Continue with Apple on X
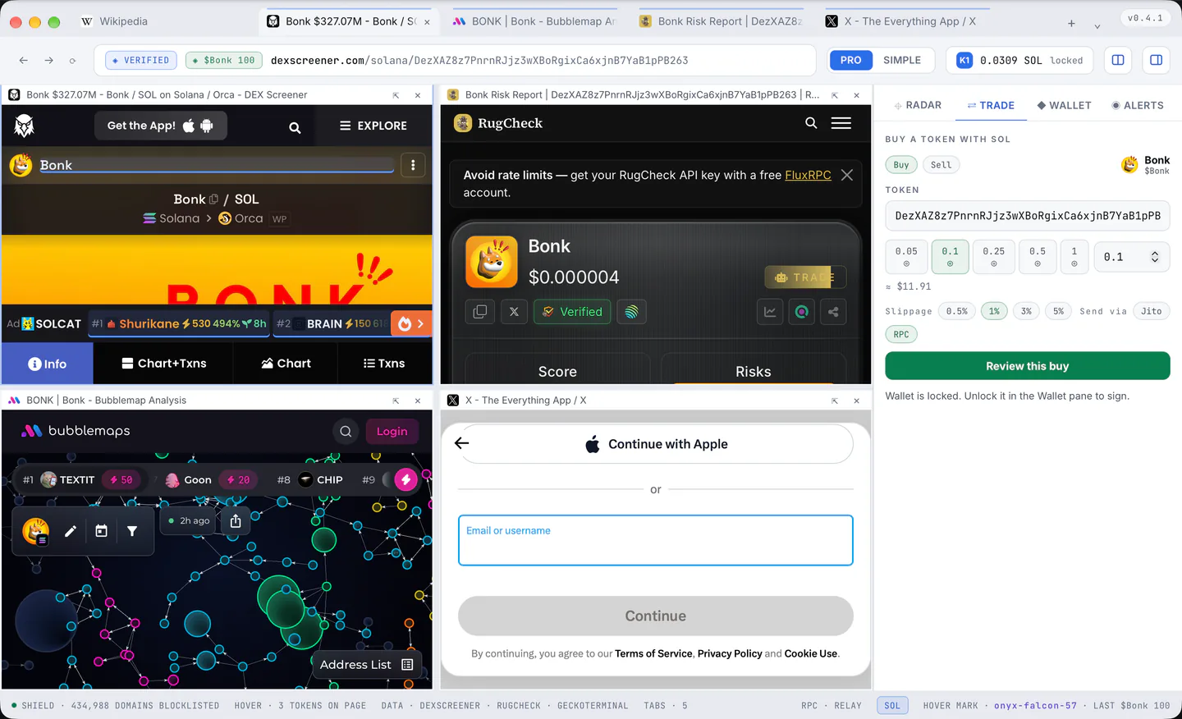This screenshot has height=719, width=1182. point(656,444)
